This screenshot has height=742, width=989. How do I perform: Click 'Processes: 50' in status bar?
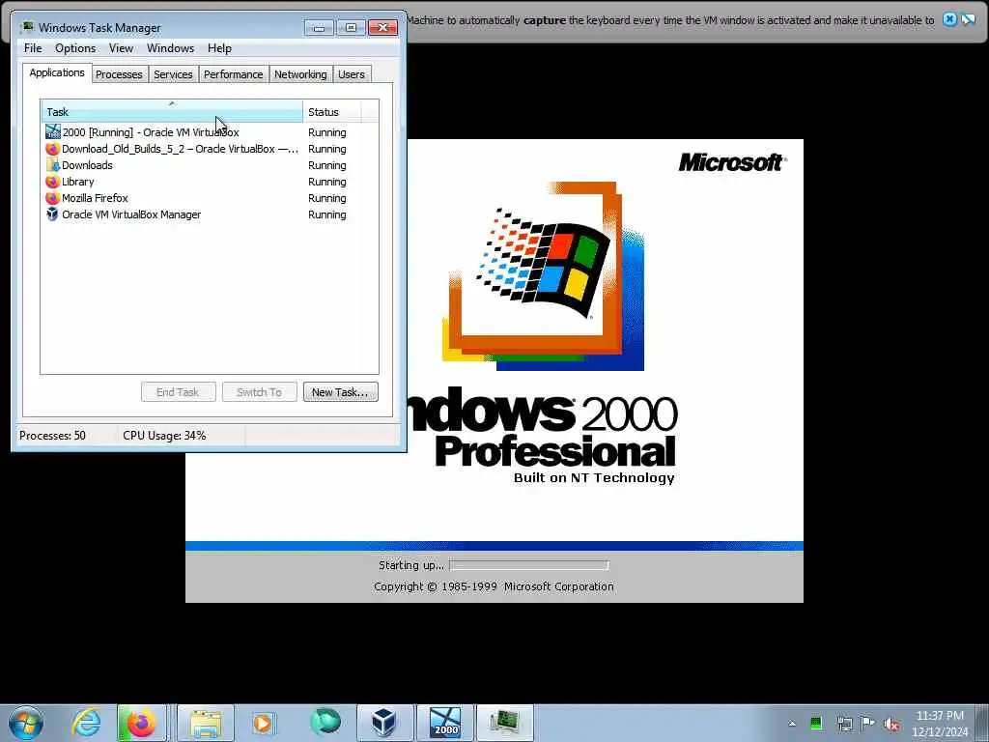[52, 436]
